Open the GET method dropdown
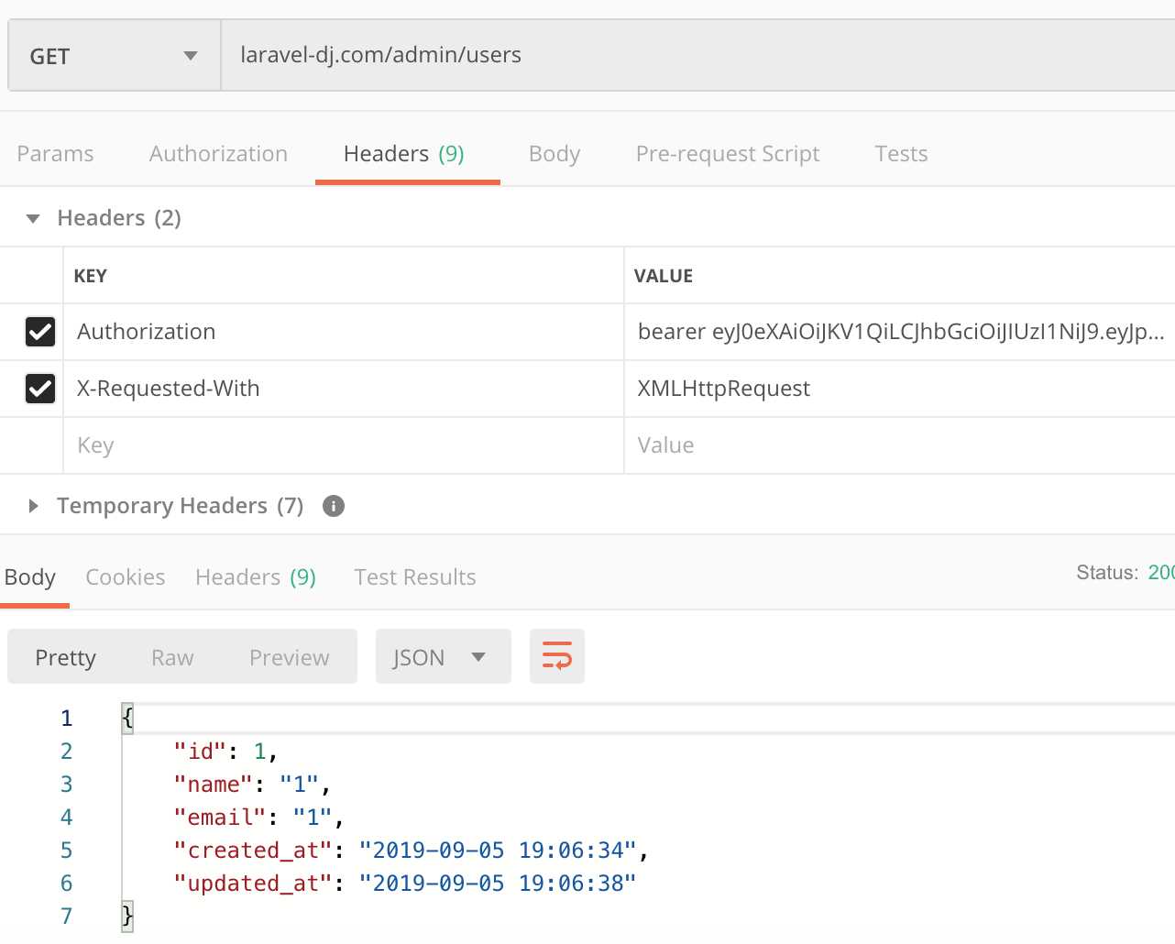 tap(115, 56)
